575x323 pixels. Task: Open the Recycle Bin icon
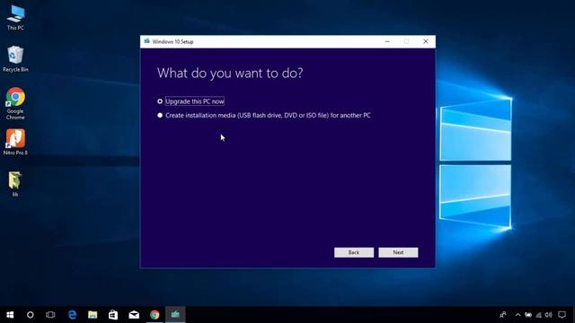point(15,58)
